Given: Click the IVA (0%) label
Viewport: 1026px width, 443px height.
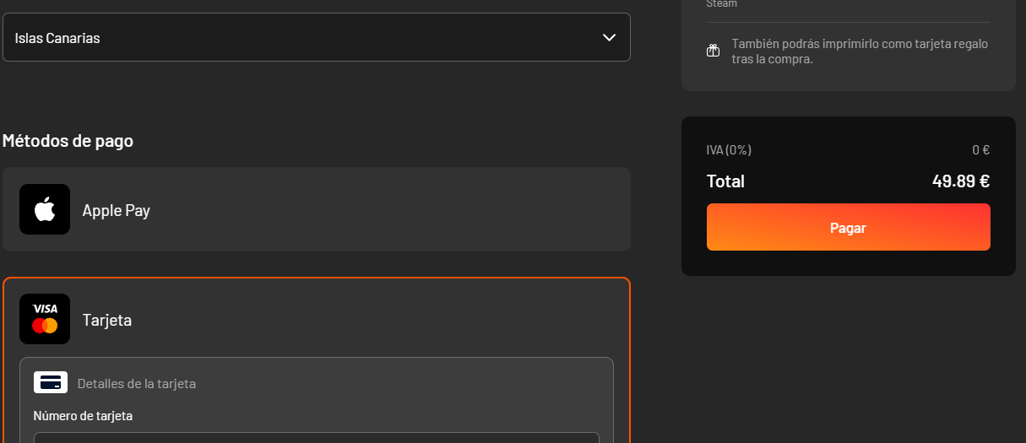Looking at the screenshot, I should 729,150.
